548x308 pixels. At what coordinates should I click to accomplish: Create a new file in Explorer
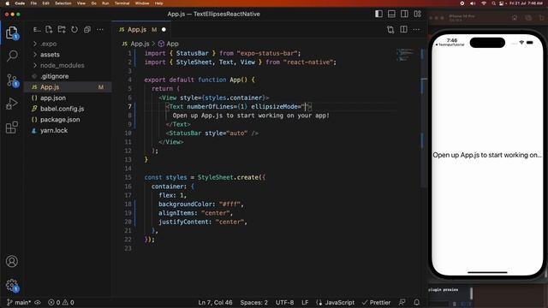point(49,30)
